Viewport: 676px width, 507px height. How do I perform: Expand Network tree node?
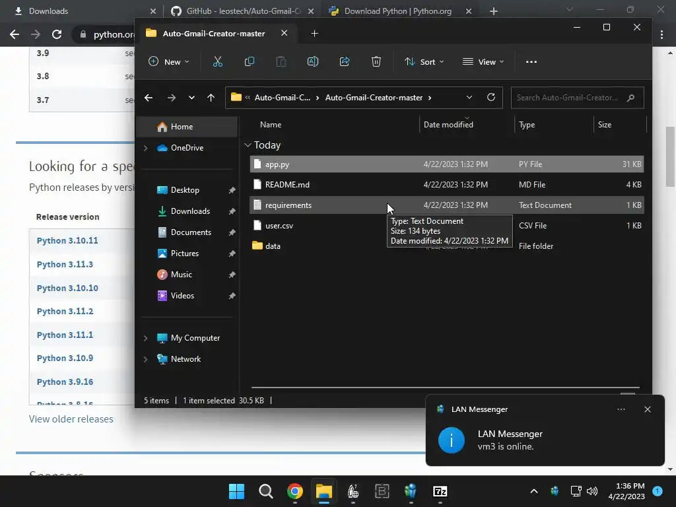click(x=146, y=359)
